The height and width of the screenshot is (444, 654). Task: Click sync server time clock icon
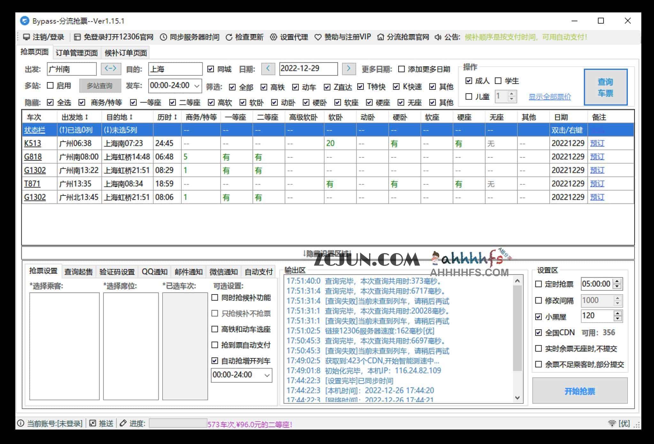[163, 37]
